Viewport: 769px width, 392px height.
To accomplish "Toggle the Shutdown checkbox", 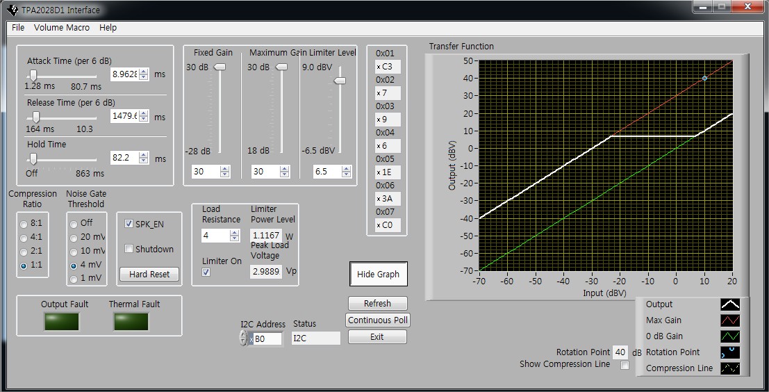I will point(129,249).
